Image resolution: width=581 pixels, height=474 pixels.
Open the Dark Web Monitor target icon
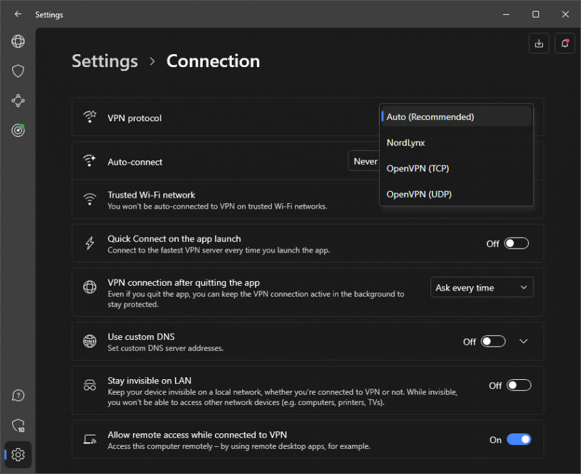(x=18, y=131)
